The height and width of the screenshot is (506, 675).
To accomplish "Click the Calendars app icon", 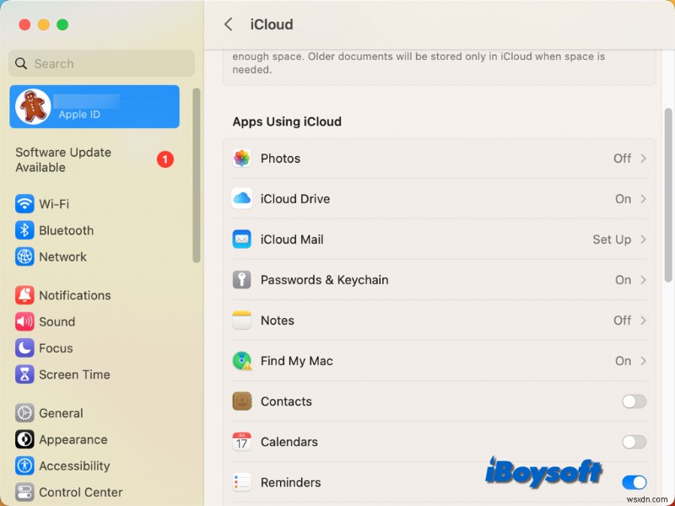I will click(x=241, y=441).
